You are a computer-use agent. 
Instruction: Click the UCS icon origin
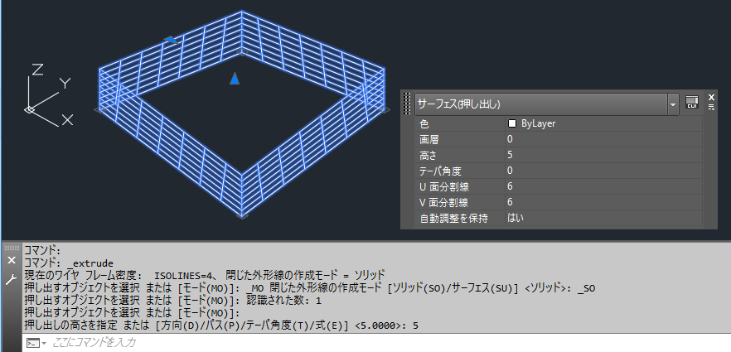click(x=29, y=110)
